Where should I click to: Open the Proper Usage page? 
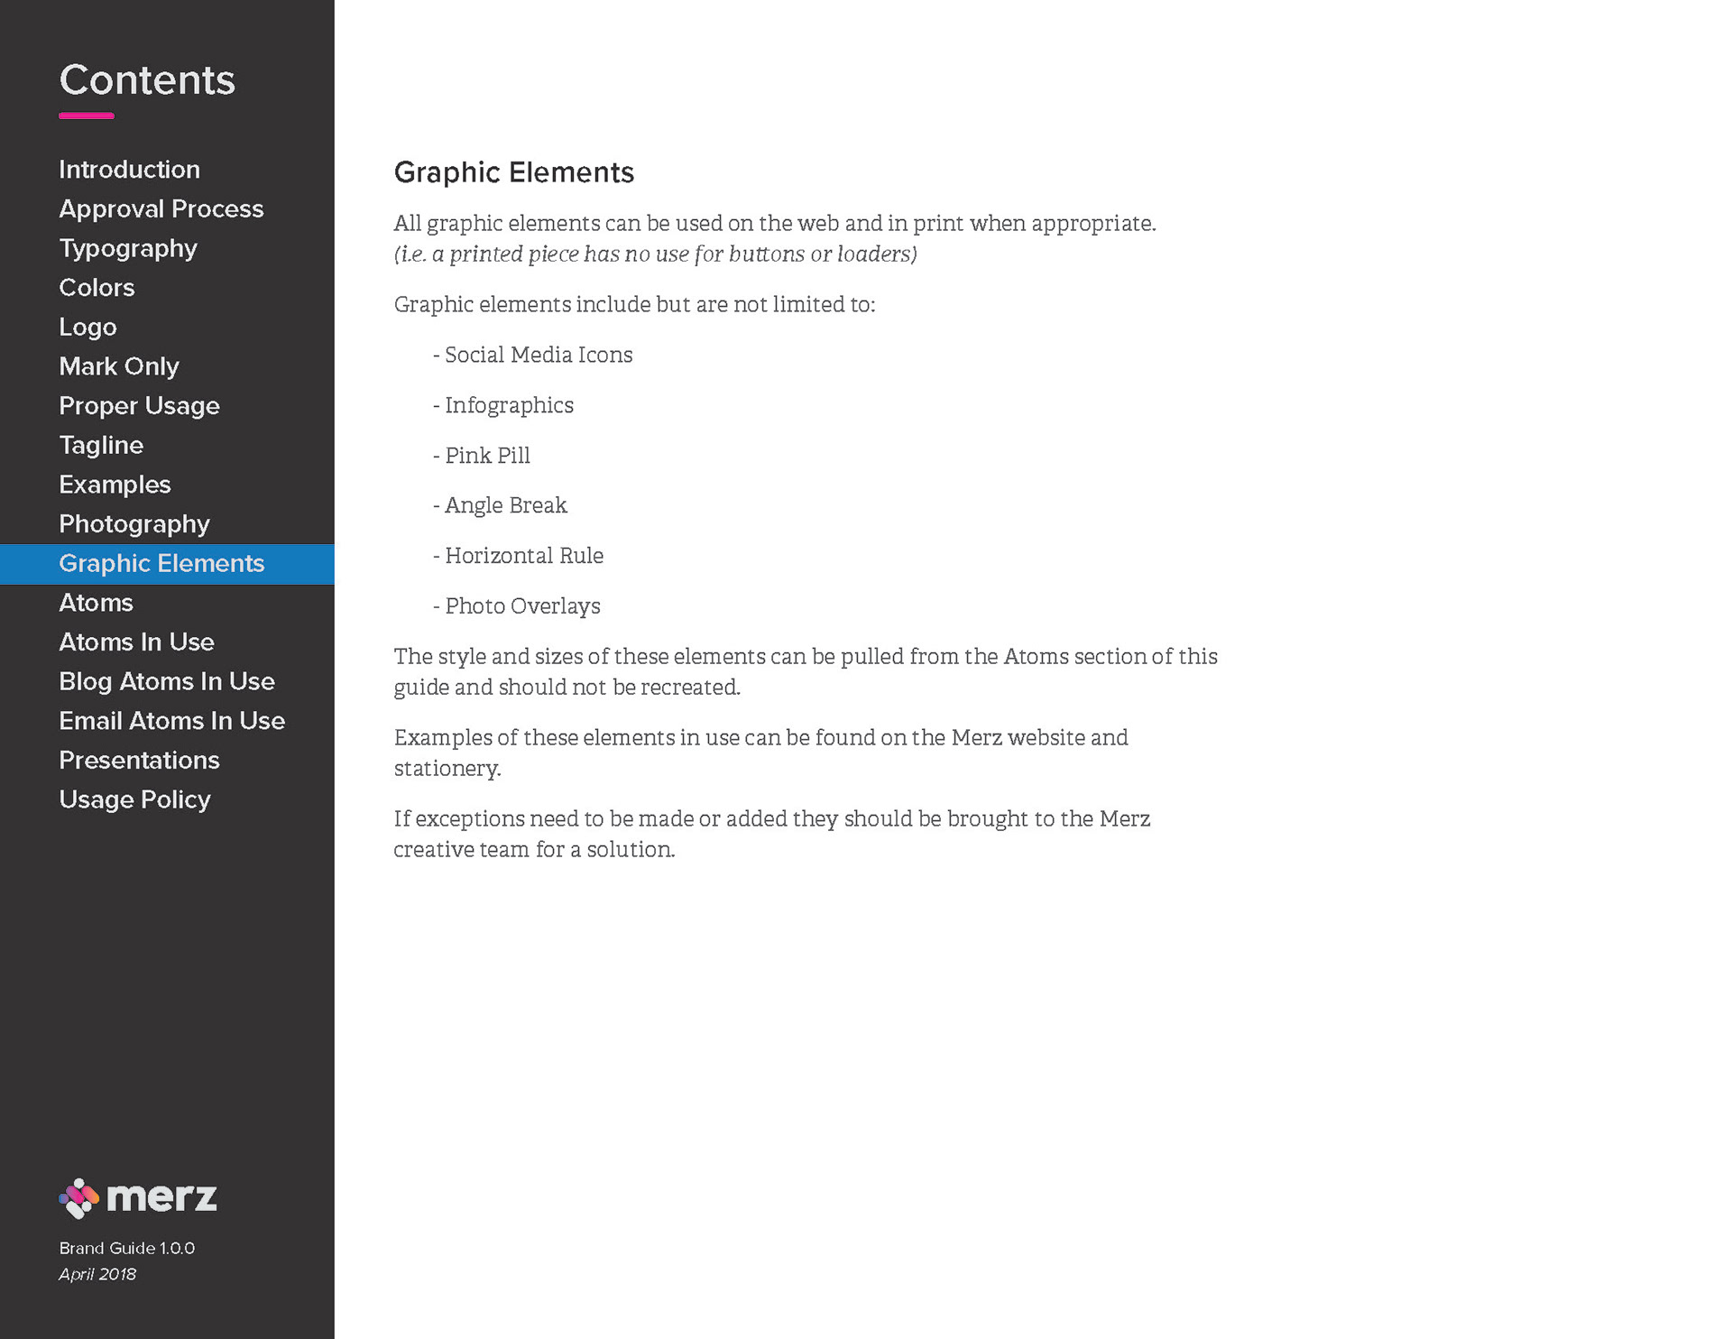139,406
